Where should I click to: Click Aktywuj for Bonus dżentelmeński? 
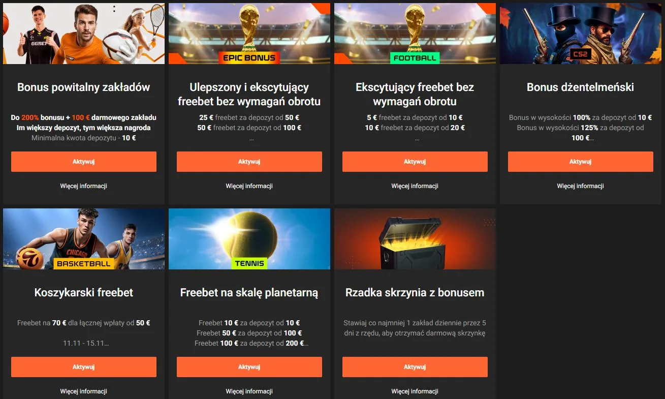tap(581, 162)
